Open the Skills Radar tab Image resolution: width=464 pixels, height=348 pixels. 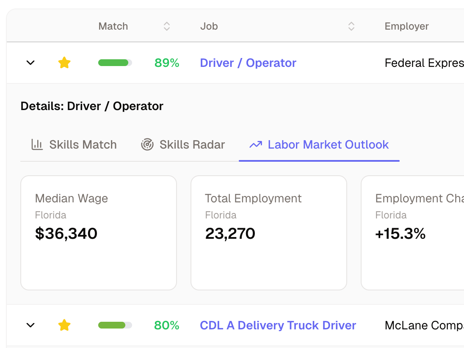[x=183, y=144]
